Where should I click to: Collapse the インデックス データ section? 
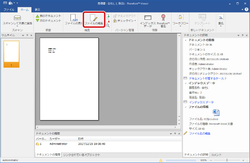tap(185, 83)
